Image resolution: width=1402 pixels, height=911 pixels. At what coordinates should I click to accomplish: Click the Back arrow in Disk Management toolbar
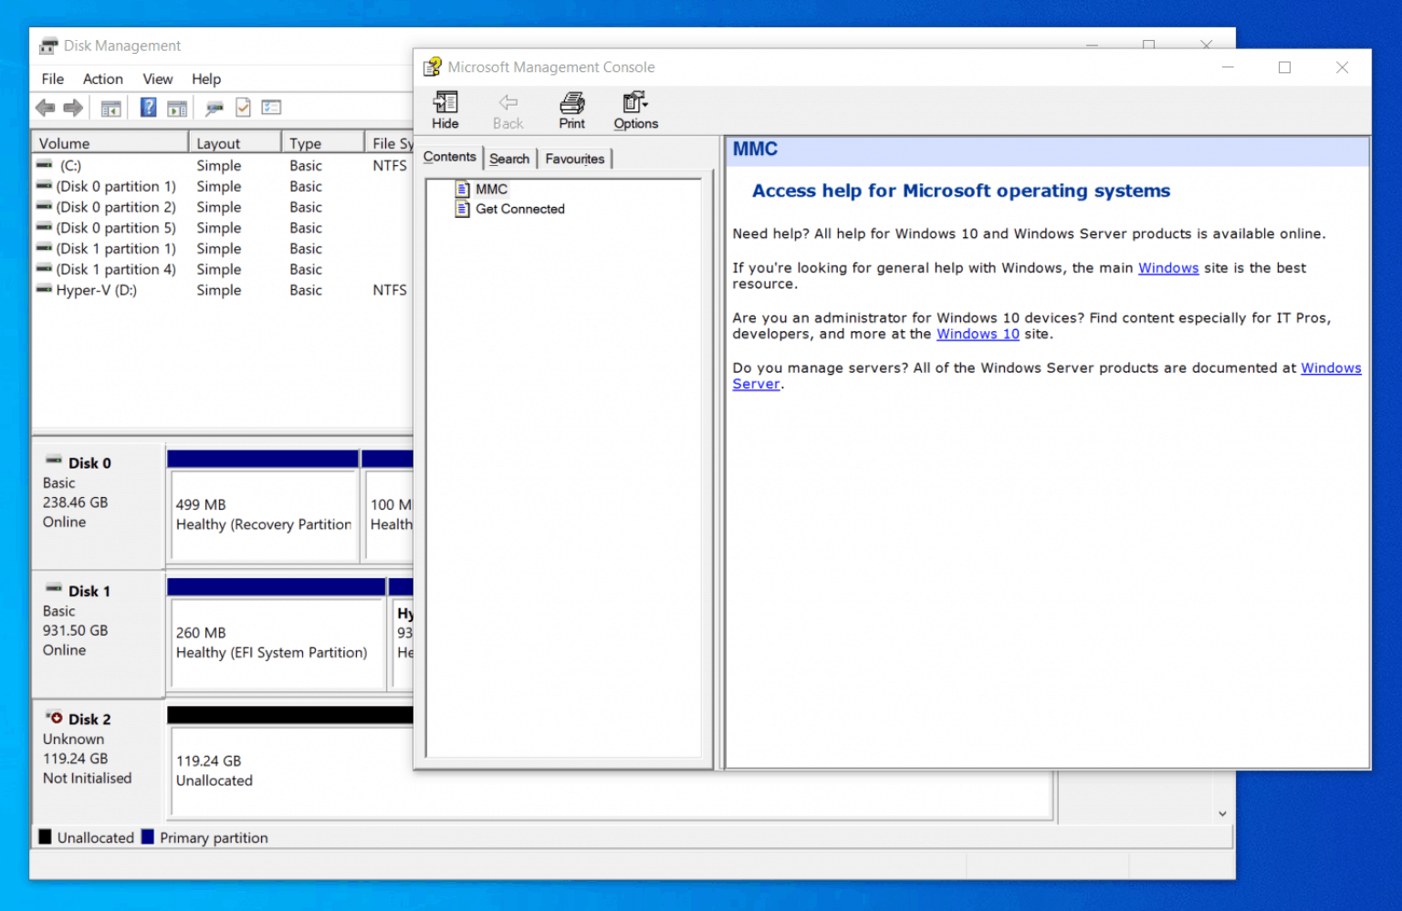coord(45,108)
